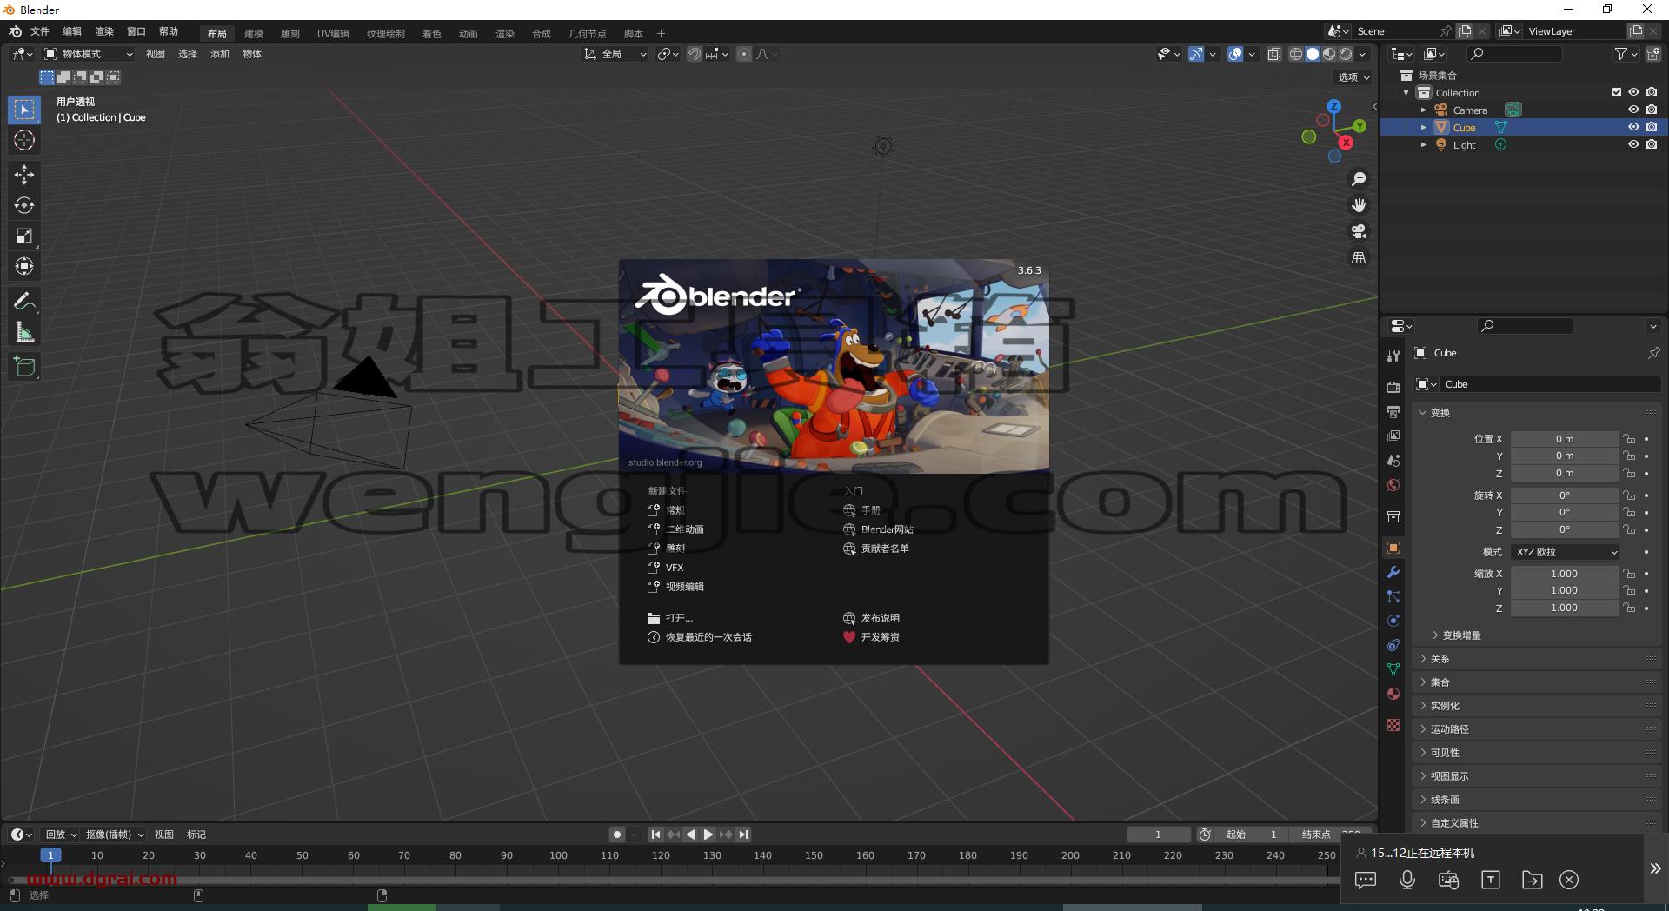This screenshot has height=911, width=1669.
Task: Click current frame number field
Action: point(1158,835)
